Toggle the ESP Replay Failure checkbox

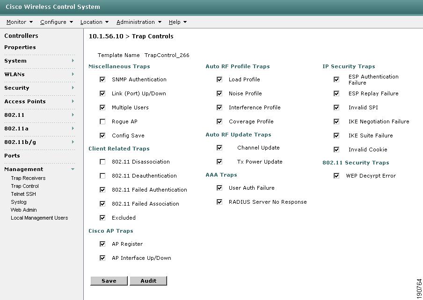(336, 93)
